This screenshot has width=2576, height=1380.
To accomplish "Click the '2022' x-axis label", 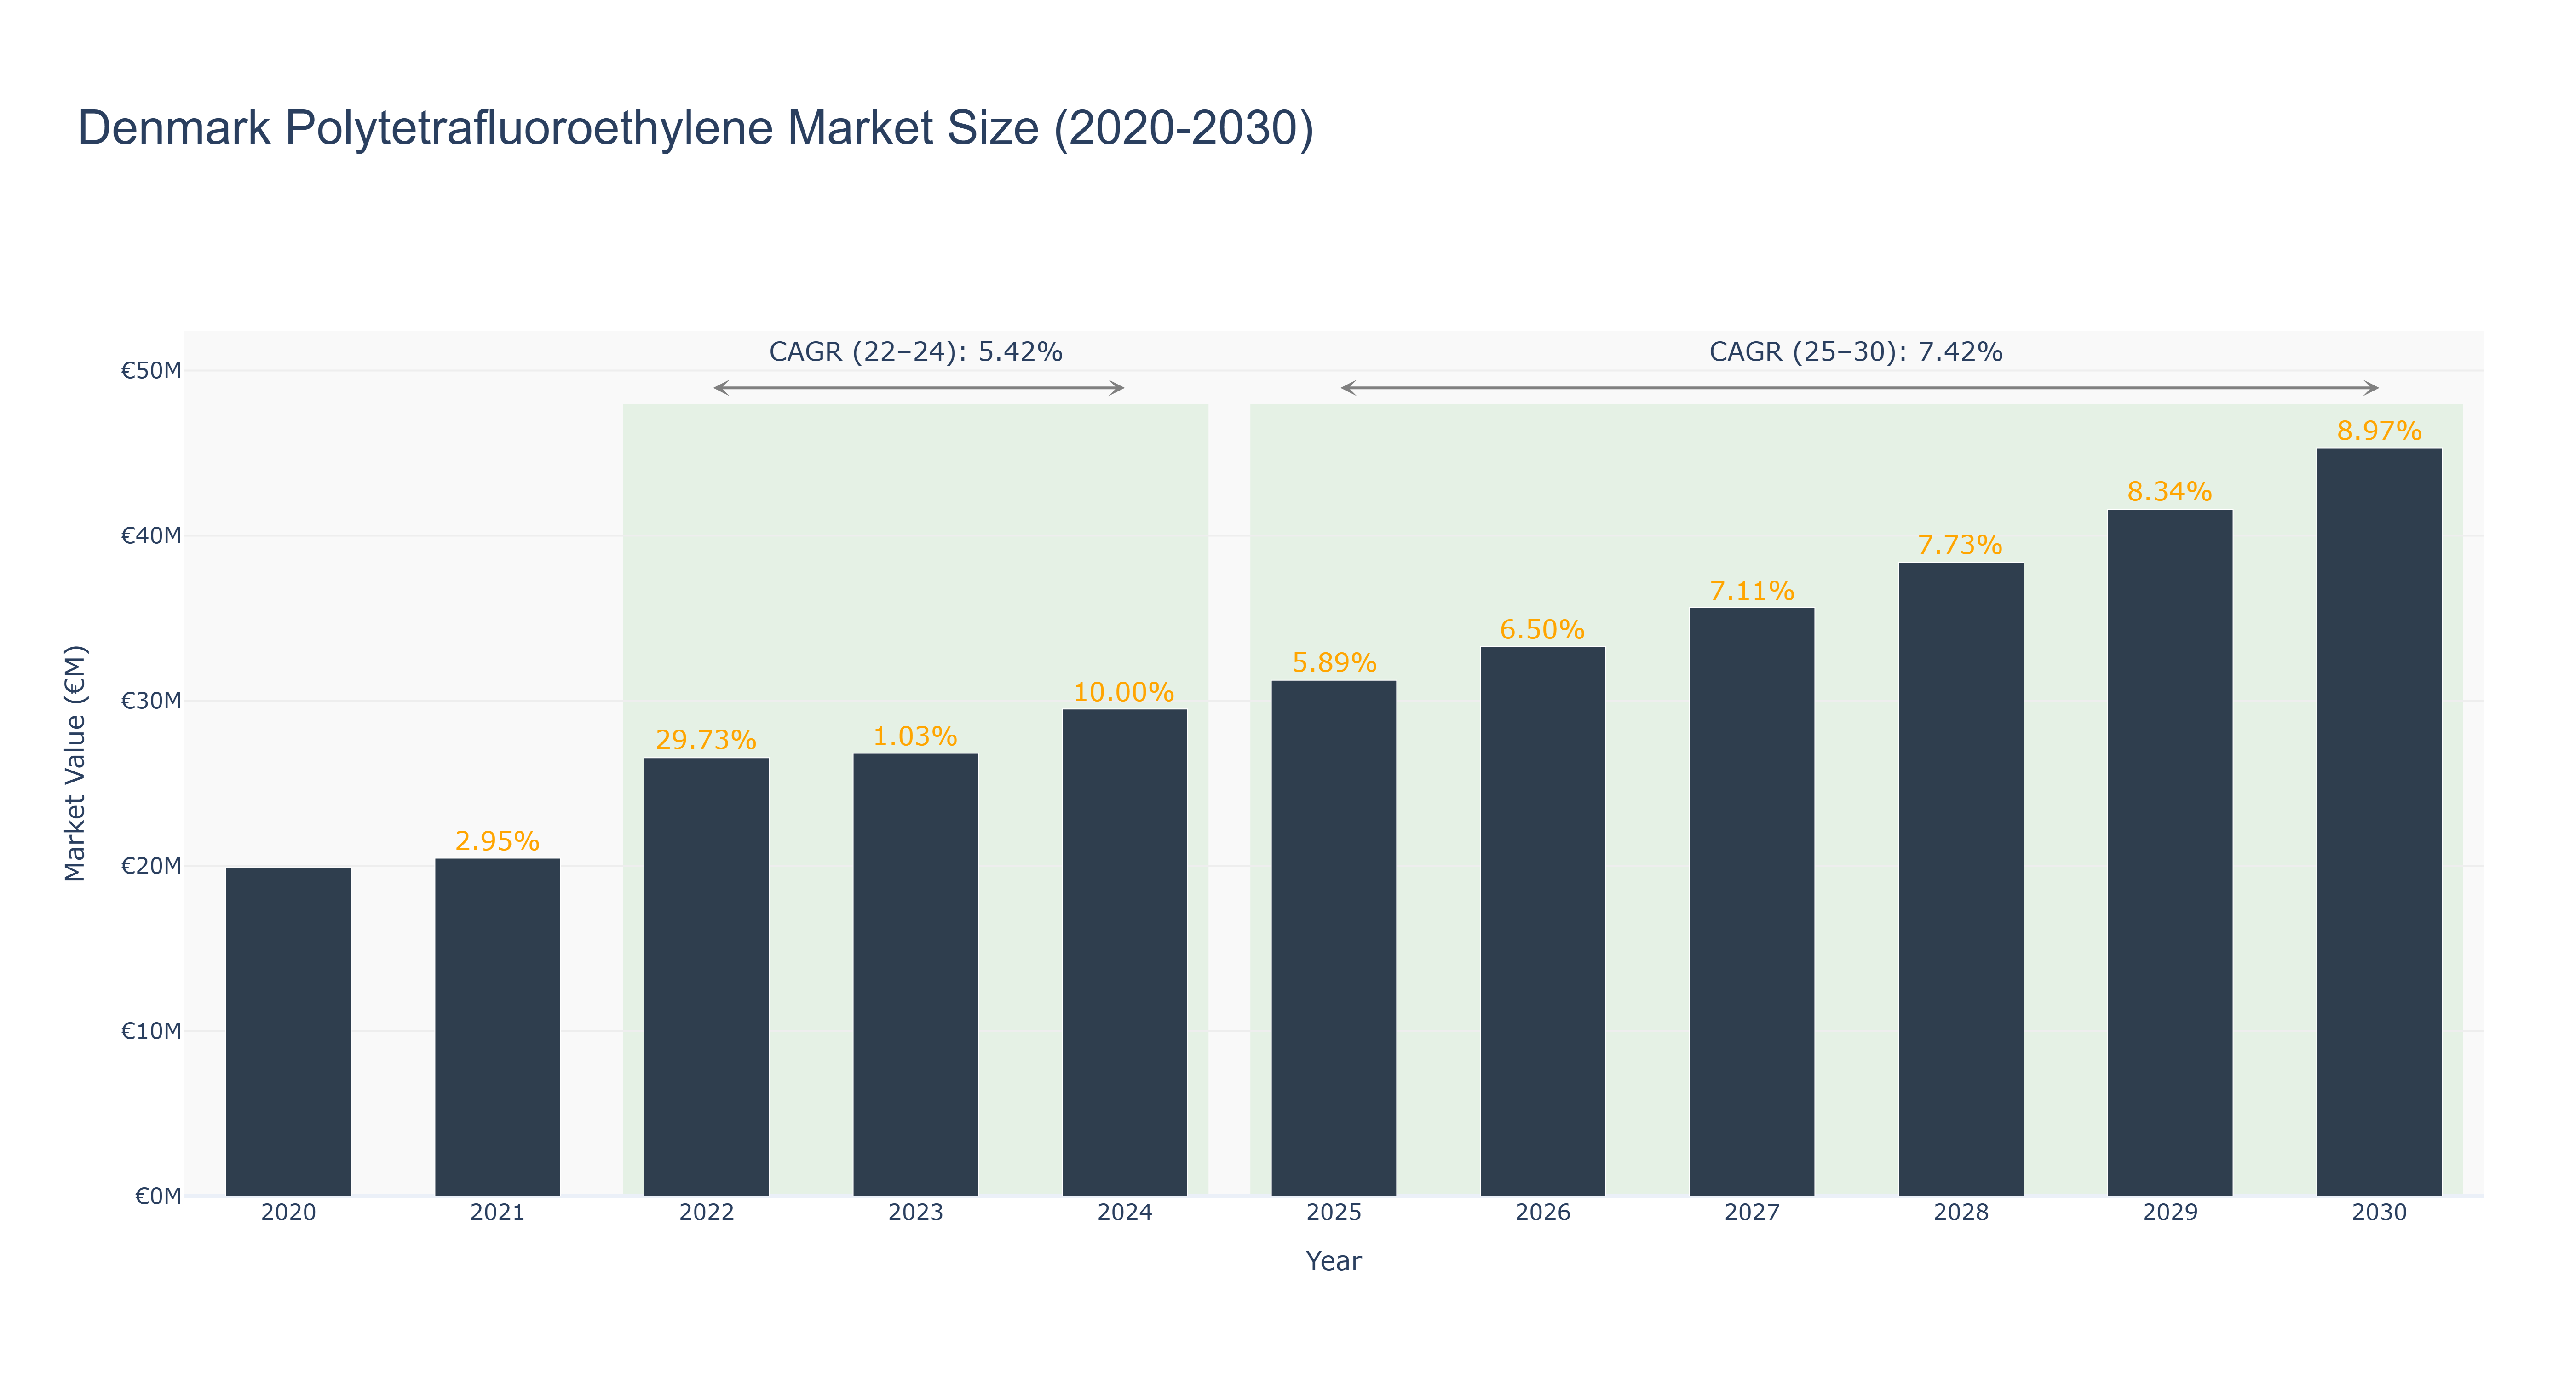I will point(706,1213).
